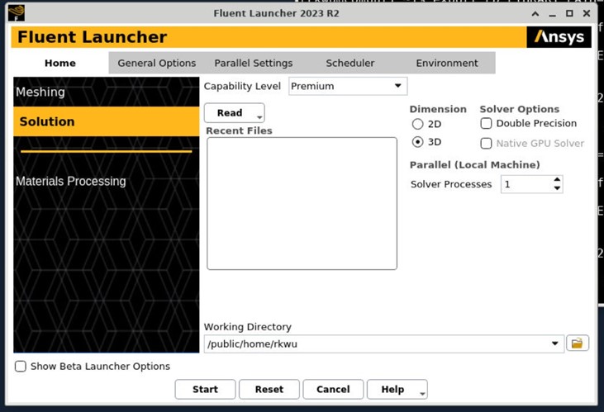This screenshot has height=412, width=604.
Task: Decrease Solver Processes with down arrow
Action: click(557, 188)
